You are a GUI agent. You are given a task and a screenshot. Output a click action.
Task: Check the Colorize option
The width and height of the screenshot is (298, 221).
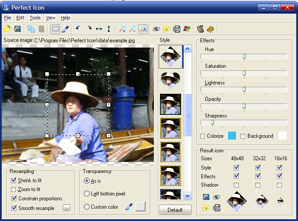pos(203,136)
